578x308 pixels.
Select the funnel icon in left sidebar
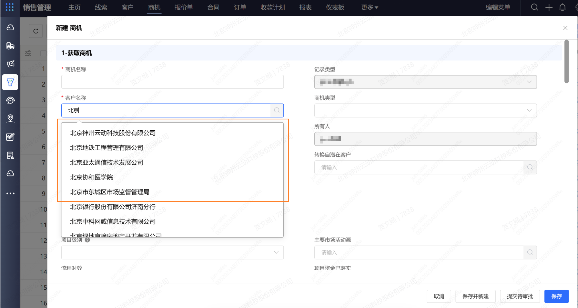coord(10,82)
